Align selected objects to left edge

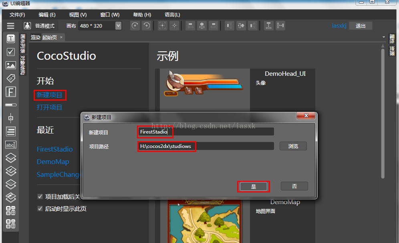[190, 26]
